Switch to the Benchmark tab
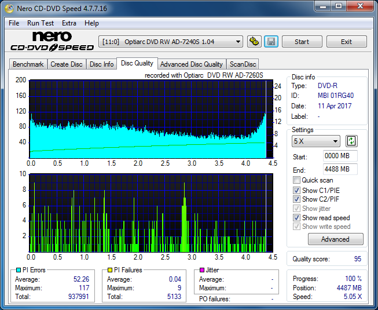The image size is (378, 310). pos(28,64)
